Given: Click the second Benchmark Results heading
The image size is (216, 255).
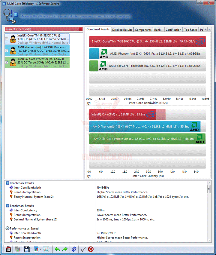Looking at the screenshot, I should pos(22,206).
